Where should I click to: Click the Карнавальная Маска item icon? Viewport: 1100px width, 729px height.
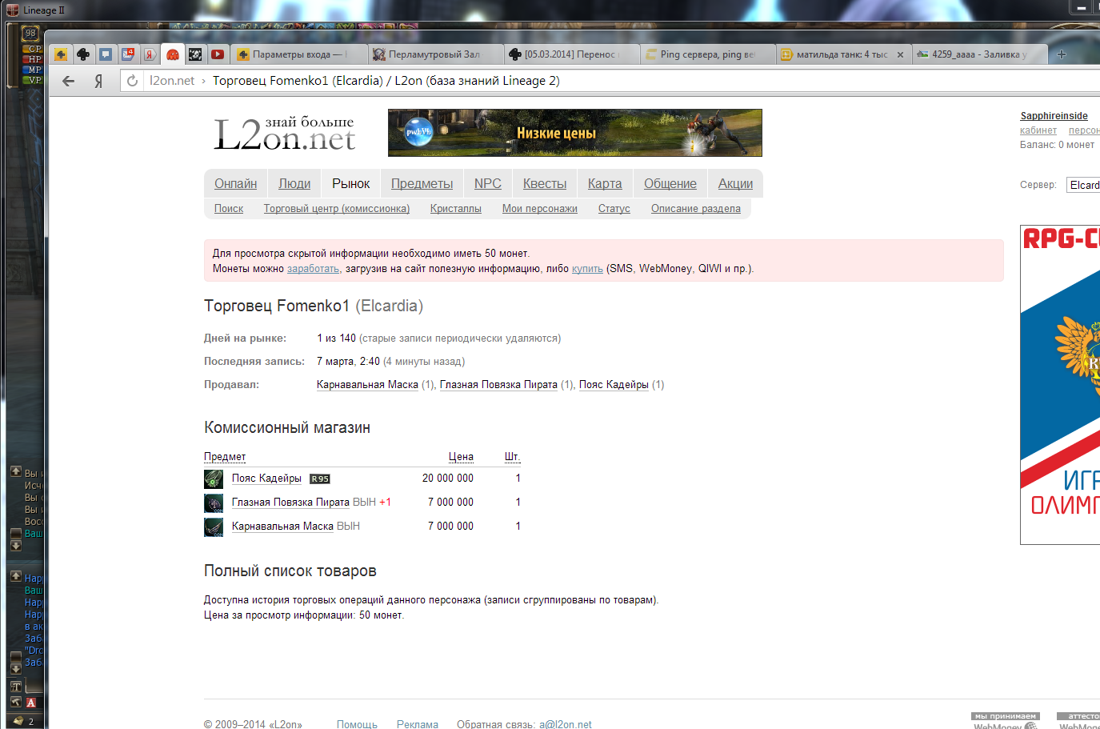point(214,527)
